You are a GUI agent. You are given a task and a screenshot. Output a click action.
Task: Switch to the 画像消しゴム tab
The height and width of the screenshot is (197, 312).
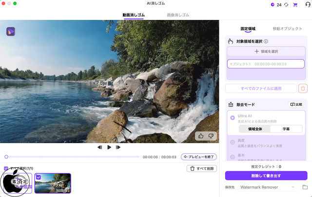pyautogui.click(x=178, y=15)
